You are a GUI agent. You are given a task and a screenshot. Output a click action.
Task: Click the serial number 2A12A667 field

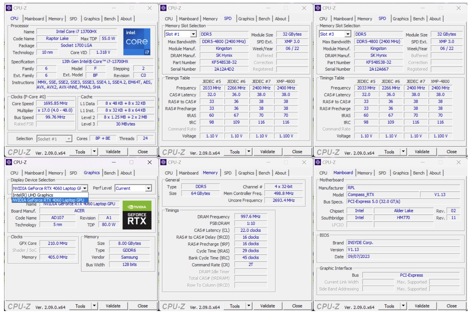click(x=379, y=69)
